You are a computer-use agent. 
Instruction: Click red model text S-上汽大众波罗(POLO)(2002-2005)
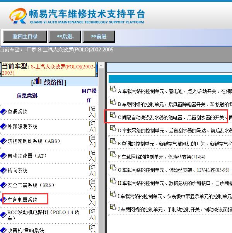(48, 70)
